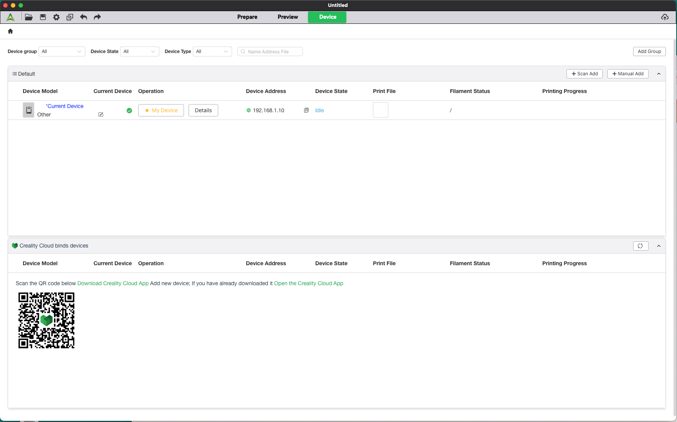Click the cloud upload icon
The width and height of the screenshot is (677, 422).
tap(665, 17)
